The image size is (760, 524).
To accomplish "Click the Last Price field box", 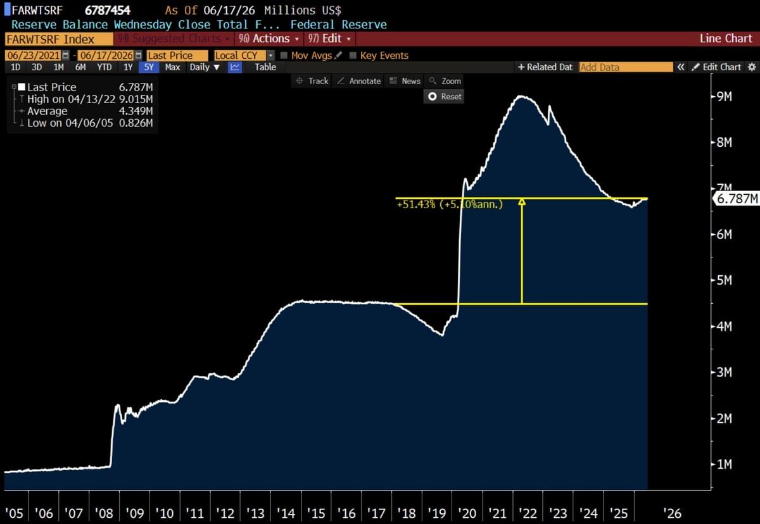I will click(177, 56).
